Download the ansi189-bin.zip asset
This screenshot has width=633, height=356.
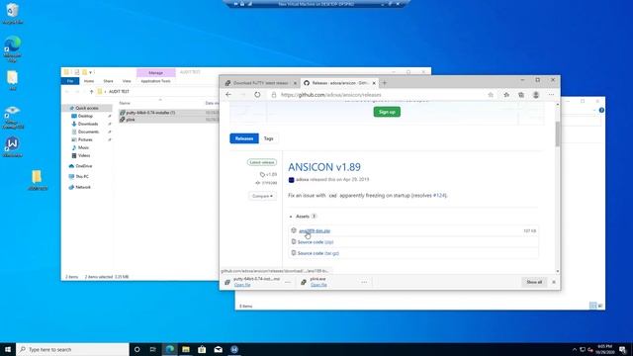click(315, 230)
